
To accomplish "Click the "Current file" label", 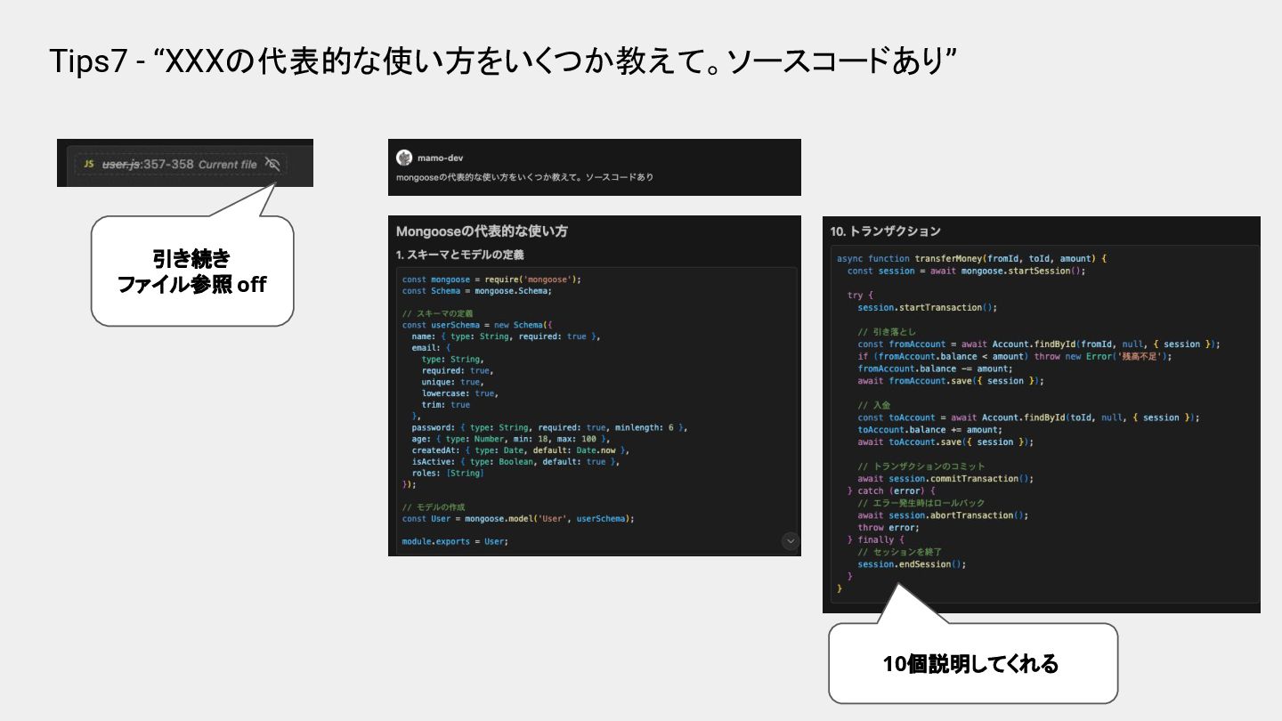I will click(228, 165).
